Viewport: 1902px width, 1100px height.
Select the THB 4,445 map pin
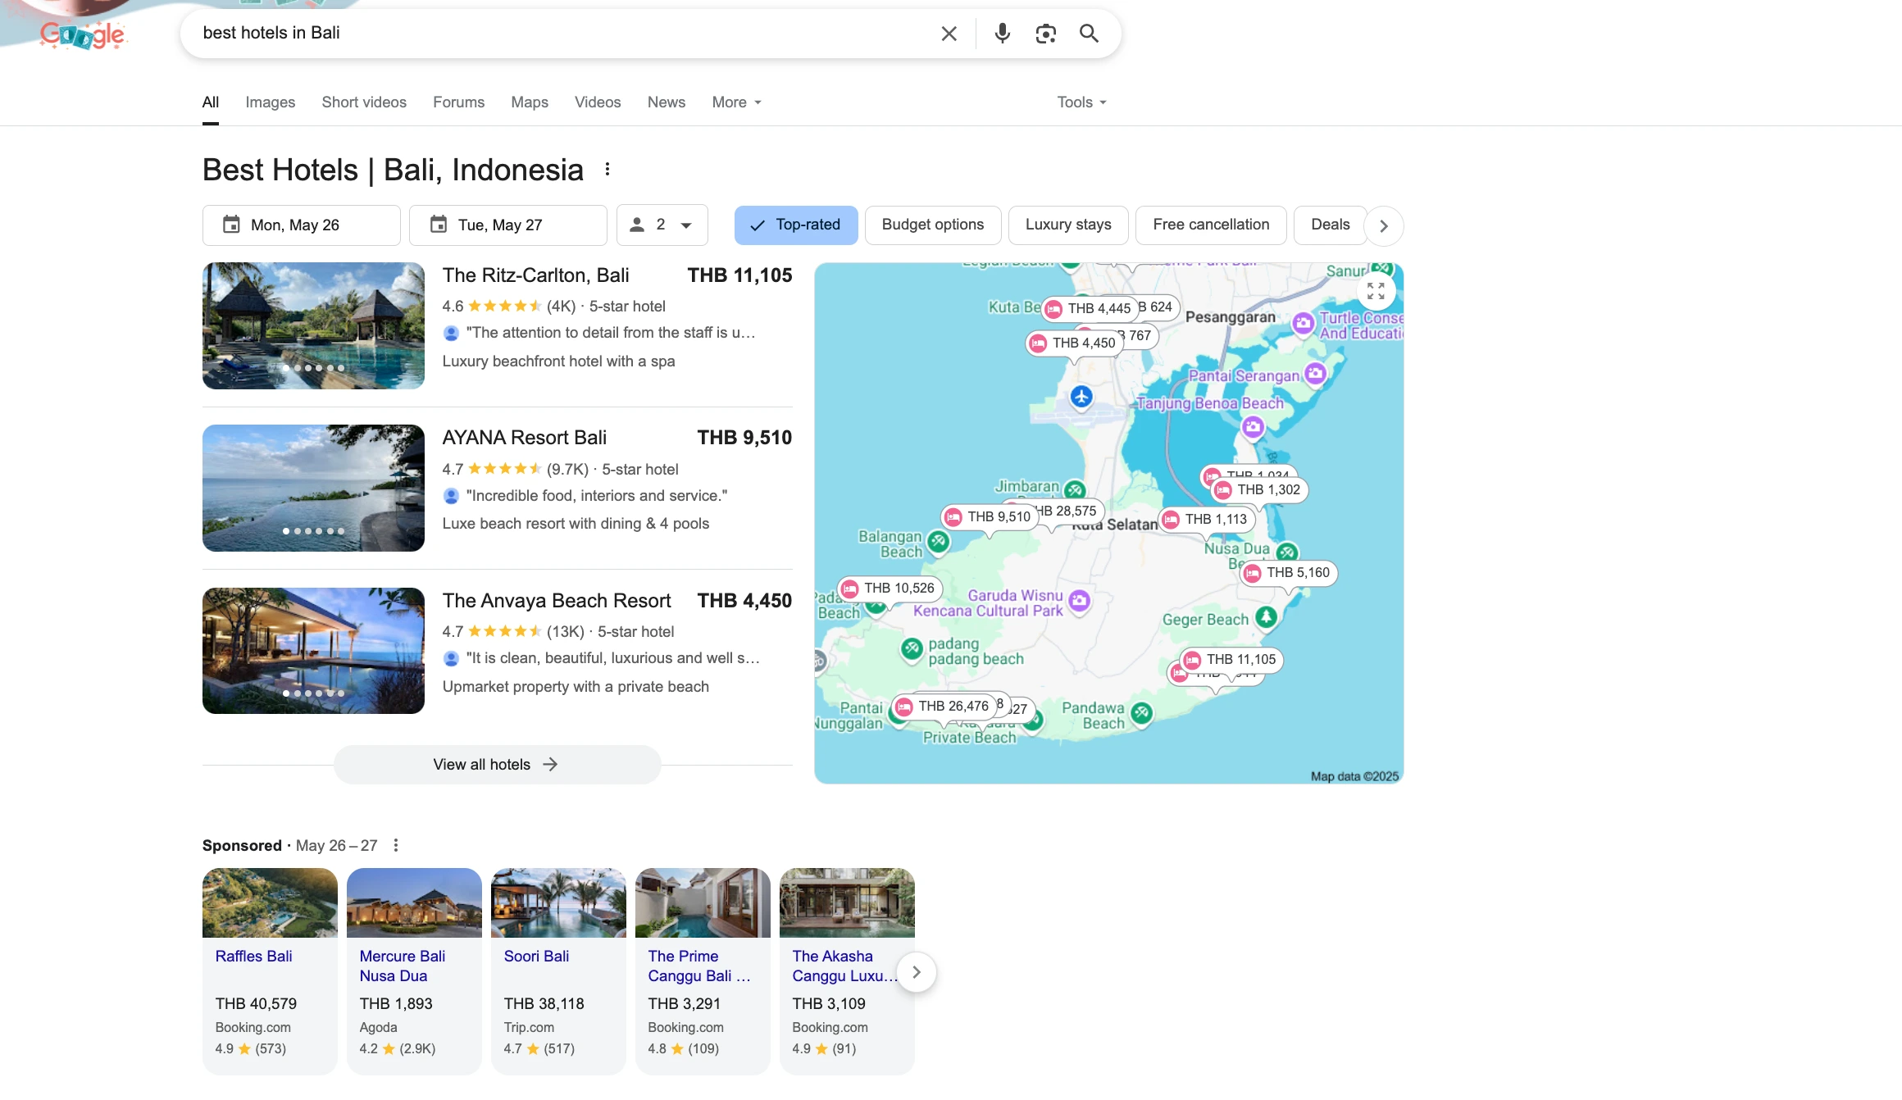[1090, 308]
